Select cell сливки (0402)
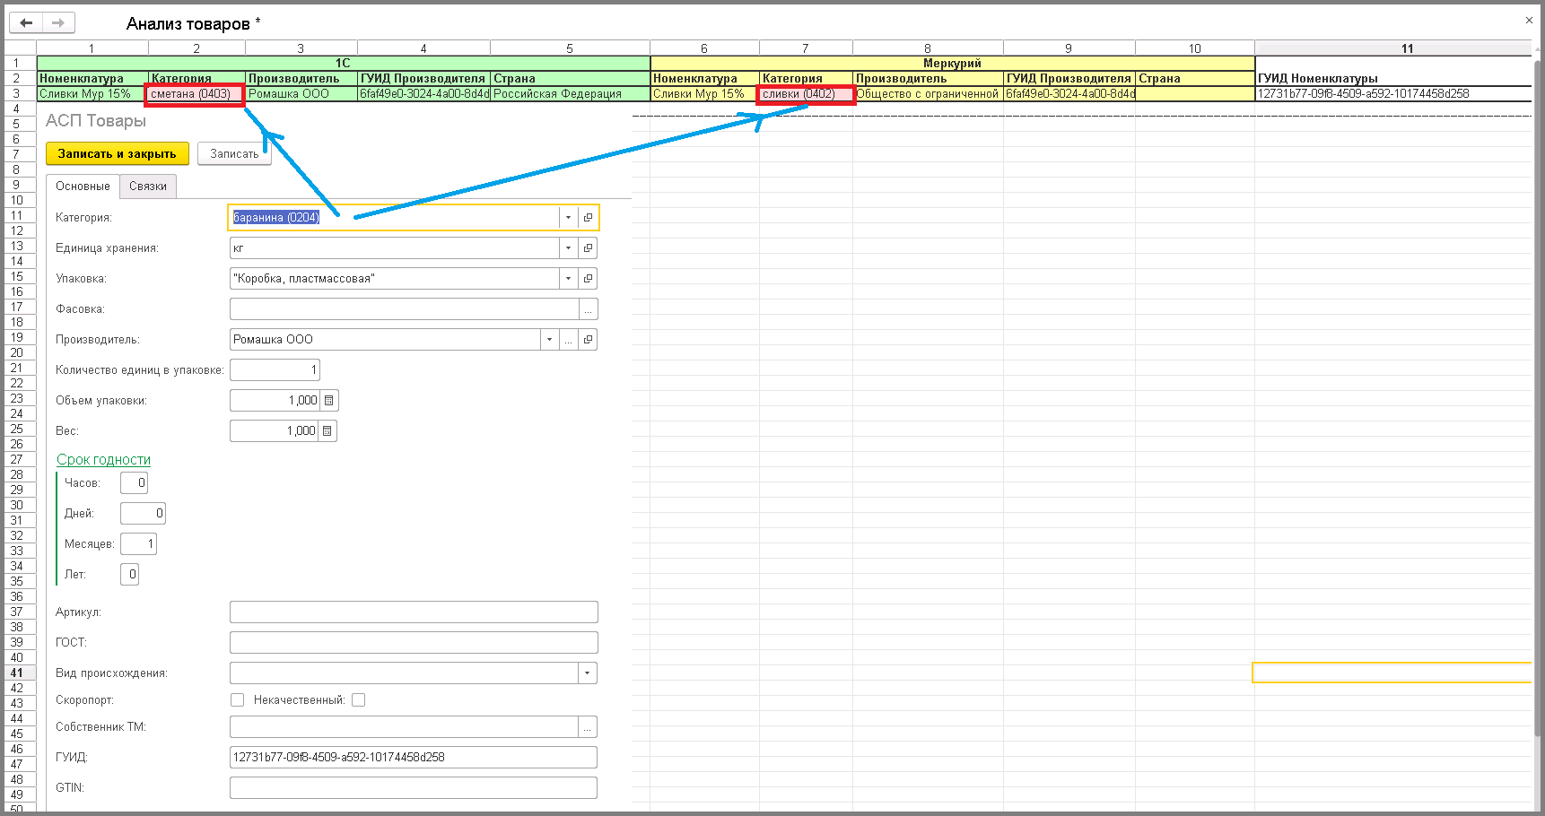The width and height of the screenshot is (1545, 816). point(806,94)
